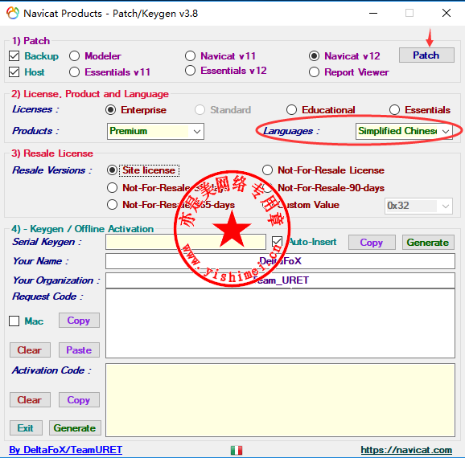Click Generate button in Serial Keygen row
The width and height of the screenshot is (465, 458).
coord(428,243)
